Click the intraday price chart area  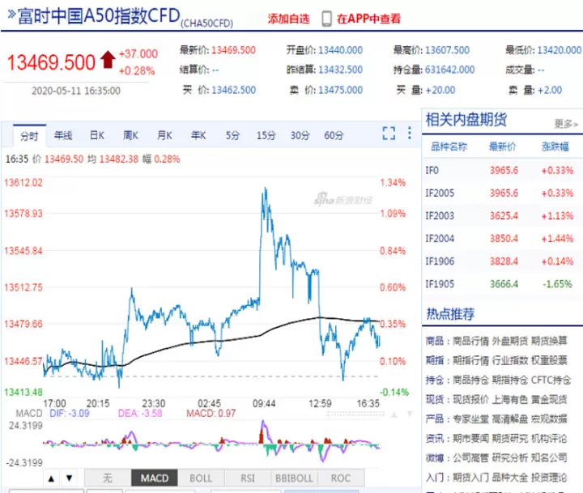211,287
